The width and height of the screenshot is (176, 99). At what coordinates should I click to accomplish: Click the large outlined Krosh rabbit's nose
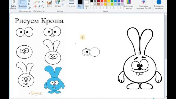click(140, 69)
